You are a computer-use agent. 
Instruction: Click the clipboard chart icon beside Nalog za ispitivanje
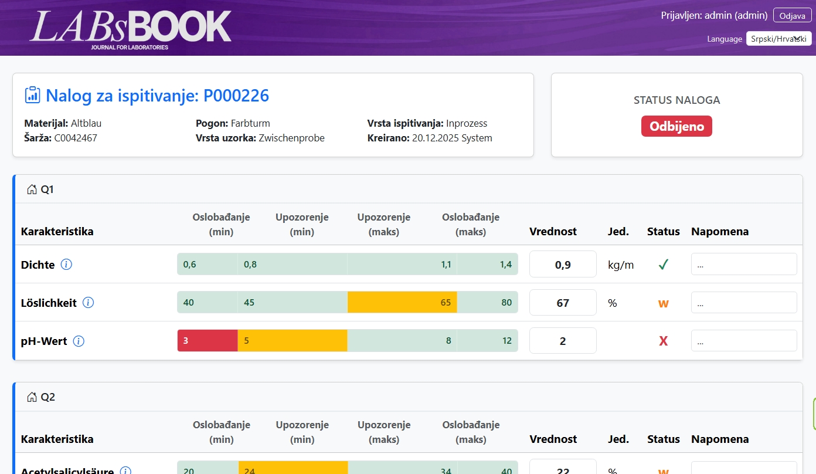tap(32, 95)
